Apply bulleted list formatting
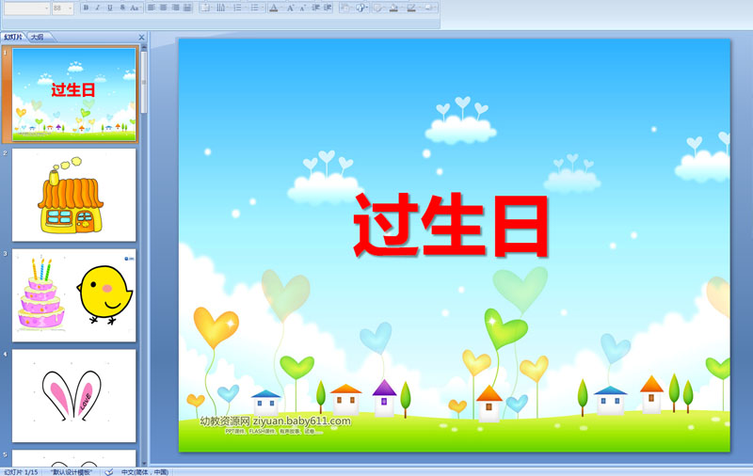The width and height of the screenshot is (753, 476). (255, 8)
